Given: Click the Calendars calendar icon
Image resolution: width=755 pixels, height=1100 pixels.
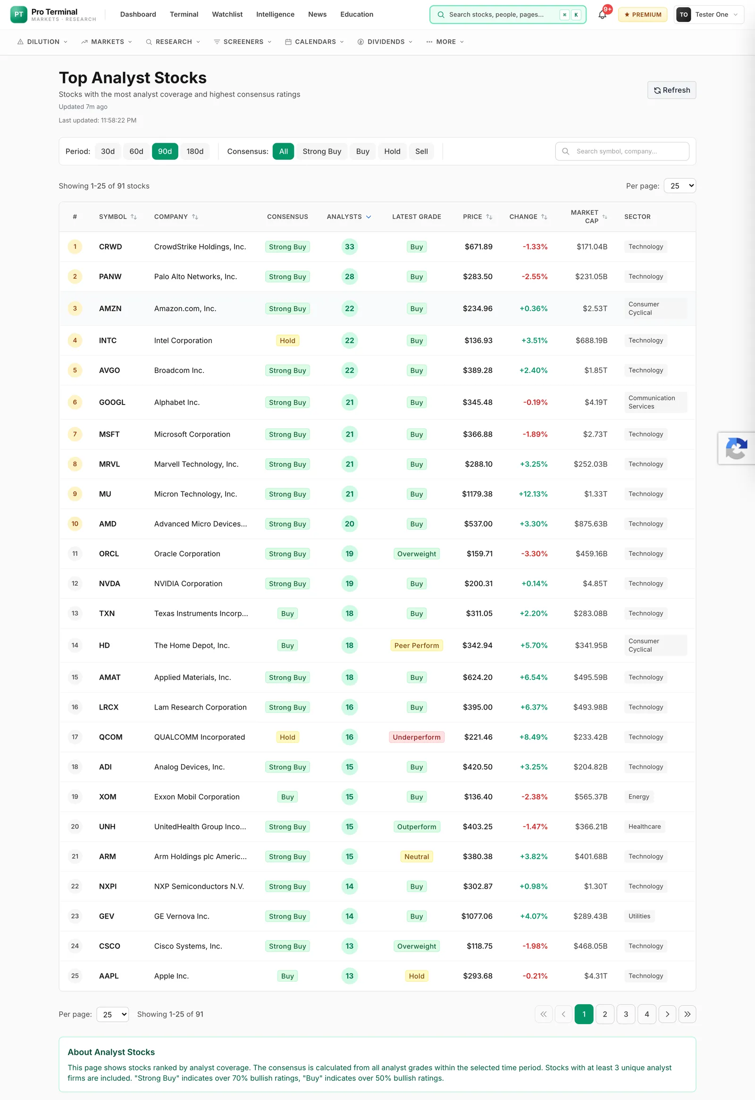Looking at the screenshot, I should coord(288,41).
